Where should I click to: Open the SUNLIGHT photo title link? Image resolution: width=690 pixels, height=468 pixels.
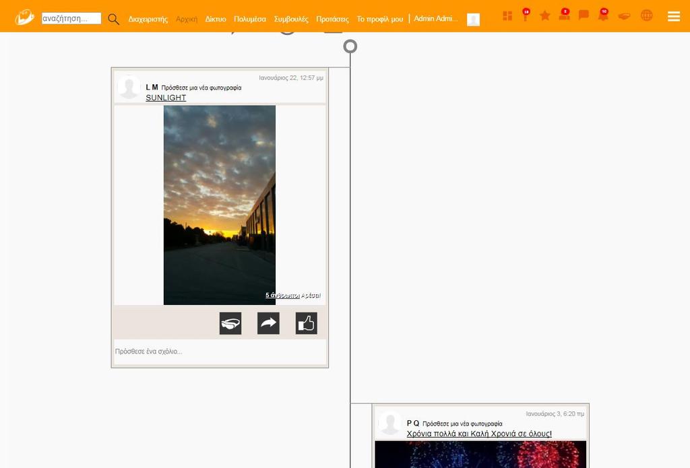[166, 98]
